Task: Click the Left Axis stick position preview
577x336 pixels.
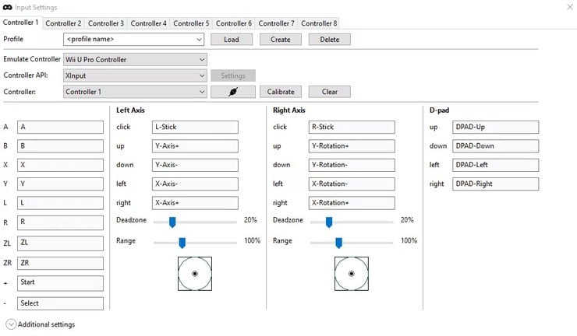Action: (195, 274)
